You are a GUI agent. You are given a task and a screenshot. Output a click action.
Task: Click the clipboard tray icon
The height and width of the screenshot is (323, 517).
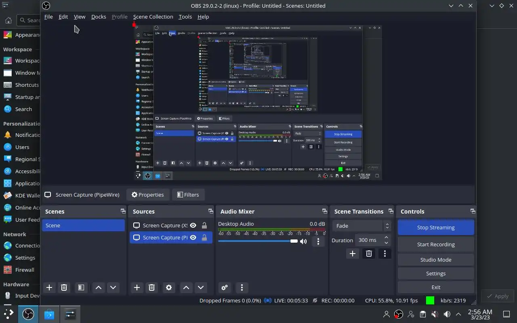coord(422,314)
